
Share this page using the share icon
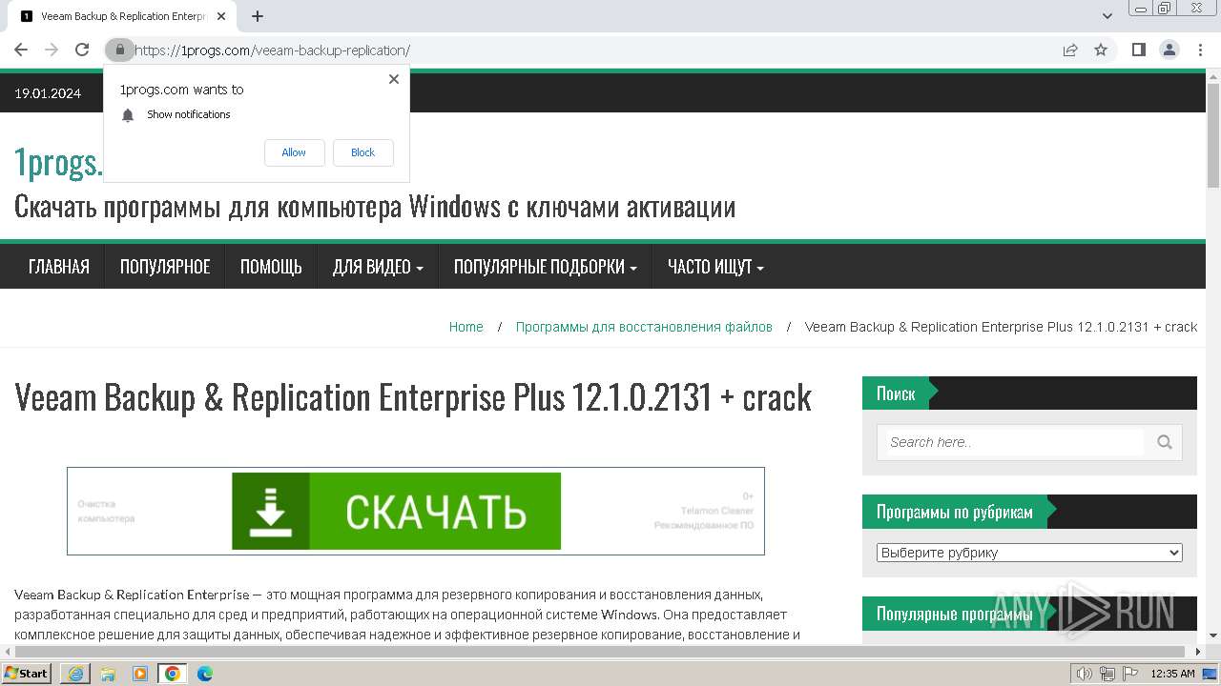(1070, 50)
